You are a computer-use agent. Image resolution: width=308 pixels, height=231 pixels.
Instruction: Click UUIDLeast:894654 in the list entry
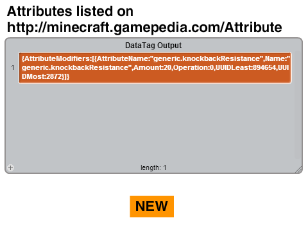pos(246,67)
